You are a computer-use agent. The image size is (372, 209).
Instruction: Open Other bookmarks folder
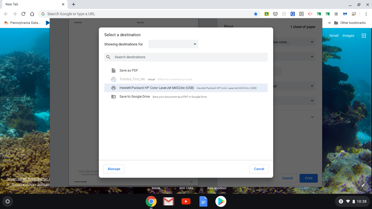click(x=350, y=23)
